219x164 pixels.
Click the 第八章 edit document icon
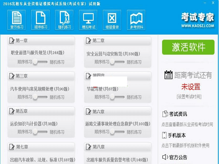pos(88,147)
